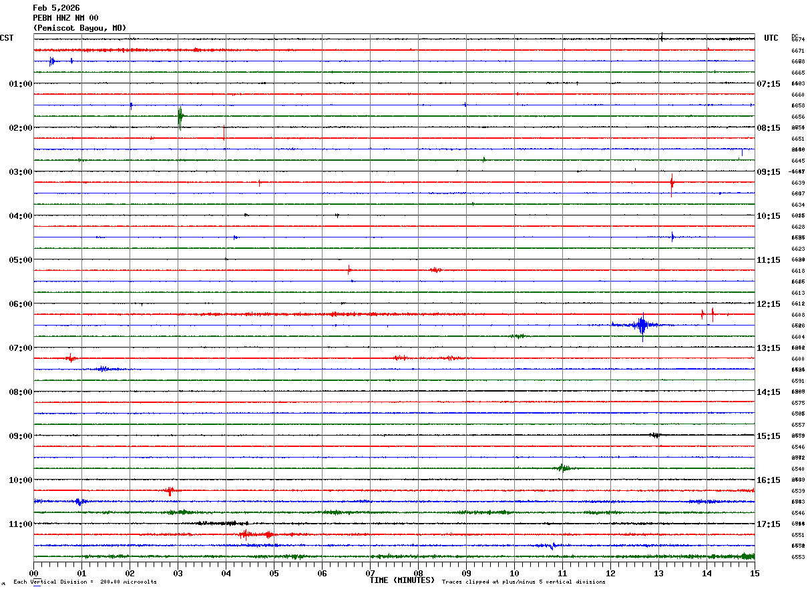Click the DC offset value "6613"

pos(797,293)
